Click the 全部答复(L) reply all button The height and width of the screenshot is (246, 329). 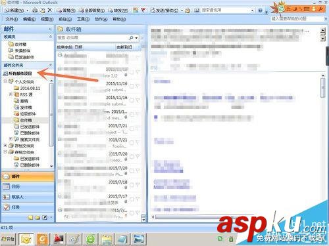[91, 10]
